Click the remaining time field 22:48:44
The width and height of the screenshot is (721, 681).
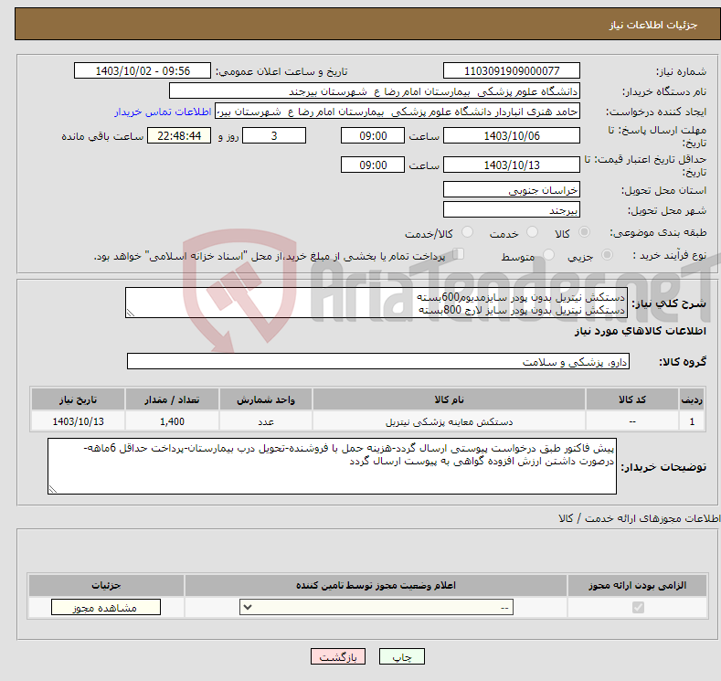coord(179,136)
